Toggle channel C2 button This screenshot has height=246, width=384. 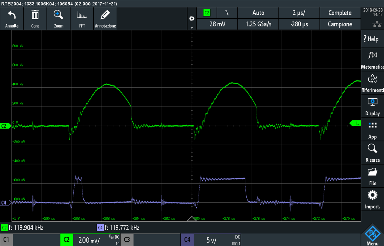(66, 240)
